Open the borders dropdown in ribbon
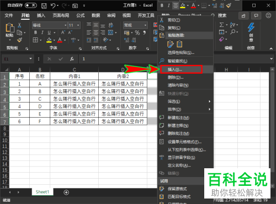Image resolution: width=276 pixels, height=204 pixels. tap(41, 40)
